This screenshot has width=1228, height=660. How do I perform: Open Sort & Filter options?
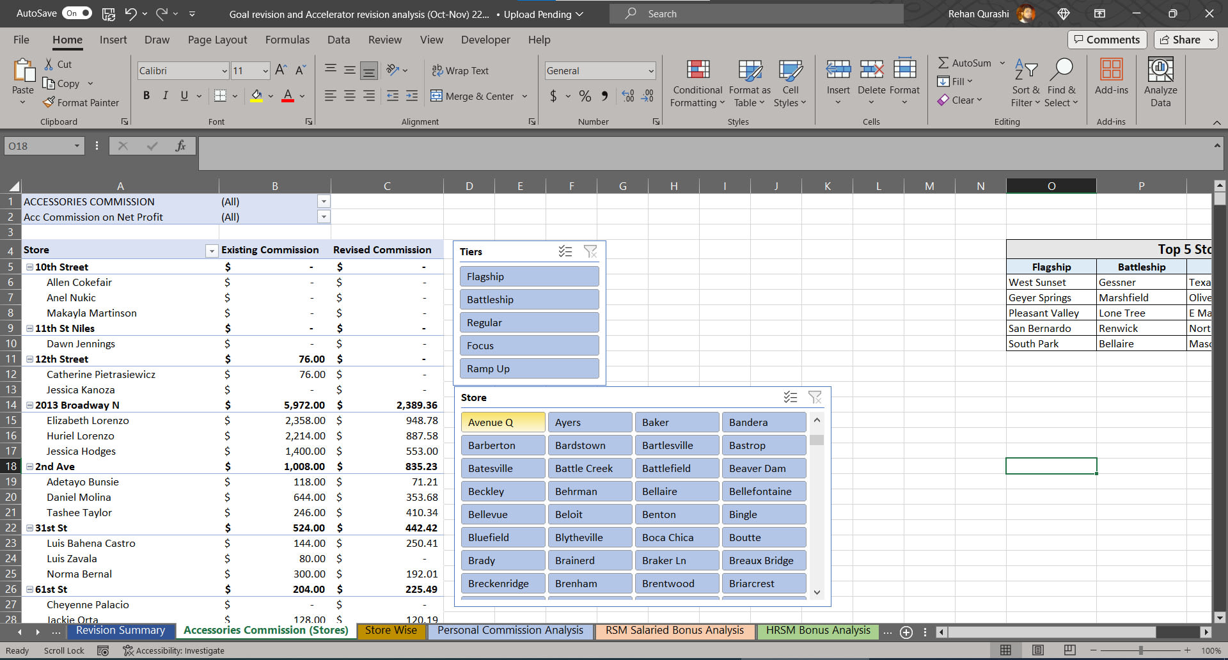pos(1025,83)
